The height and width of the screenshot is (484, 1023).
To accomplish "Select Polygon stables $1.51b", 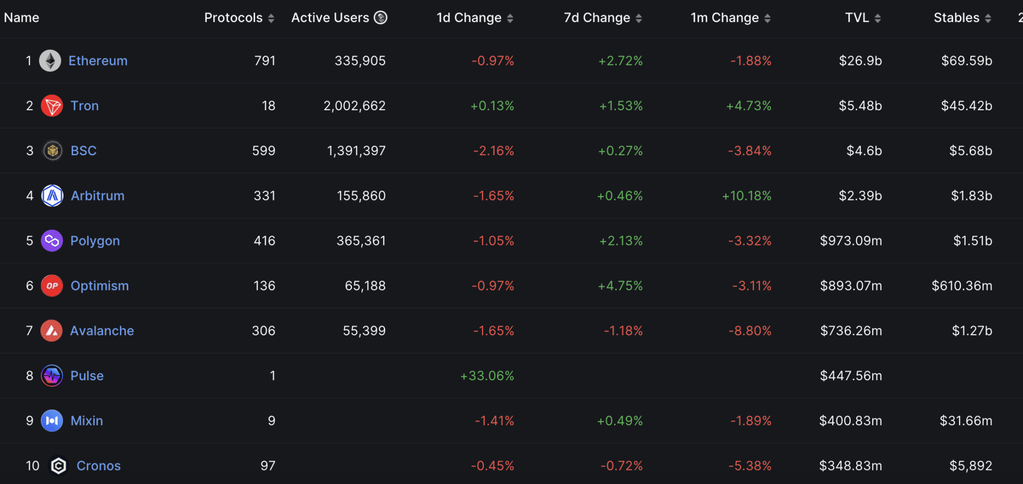I will 973,241.
